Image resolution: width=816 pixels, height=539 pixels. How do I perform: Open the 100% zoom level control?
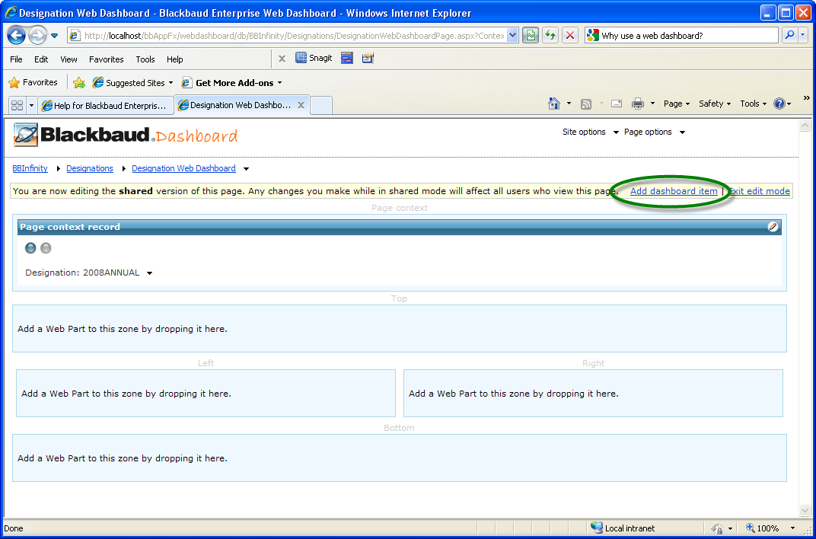770,528
